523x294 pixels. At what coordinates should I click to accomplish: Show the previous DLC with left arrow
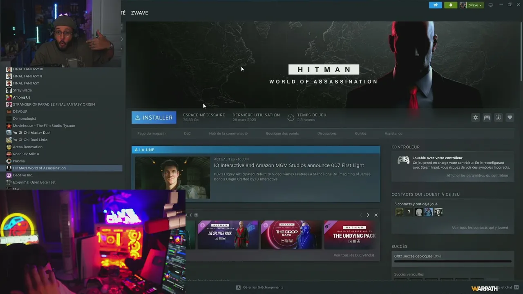360,215
